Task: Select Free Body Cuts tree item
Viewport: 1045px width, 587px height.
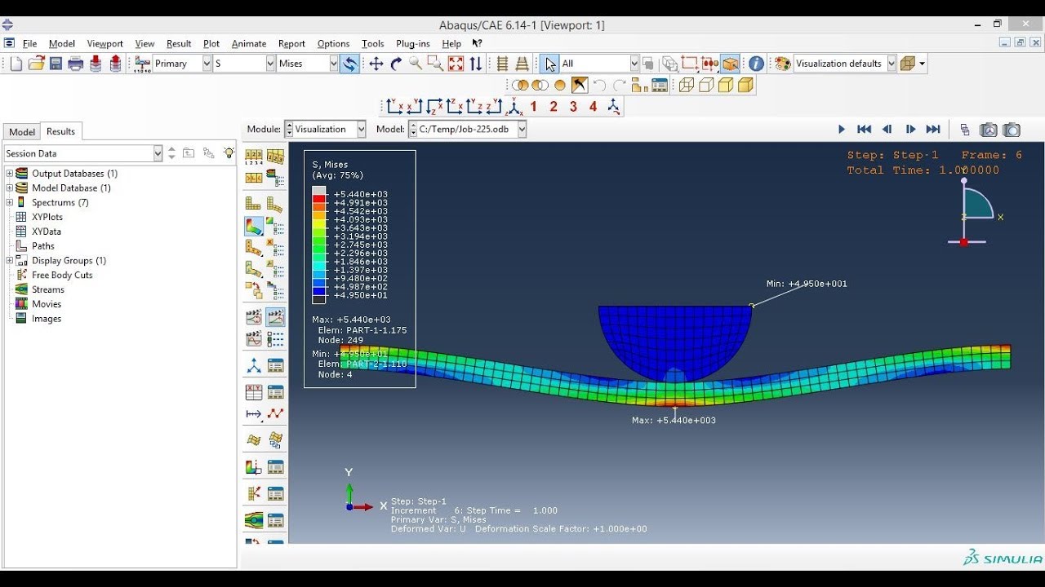Action: (x=62, y=275)
